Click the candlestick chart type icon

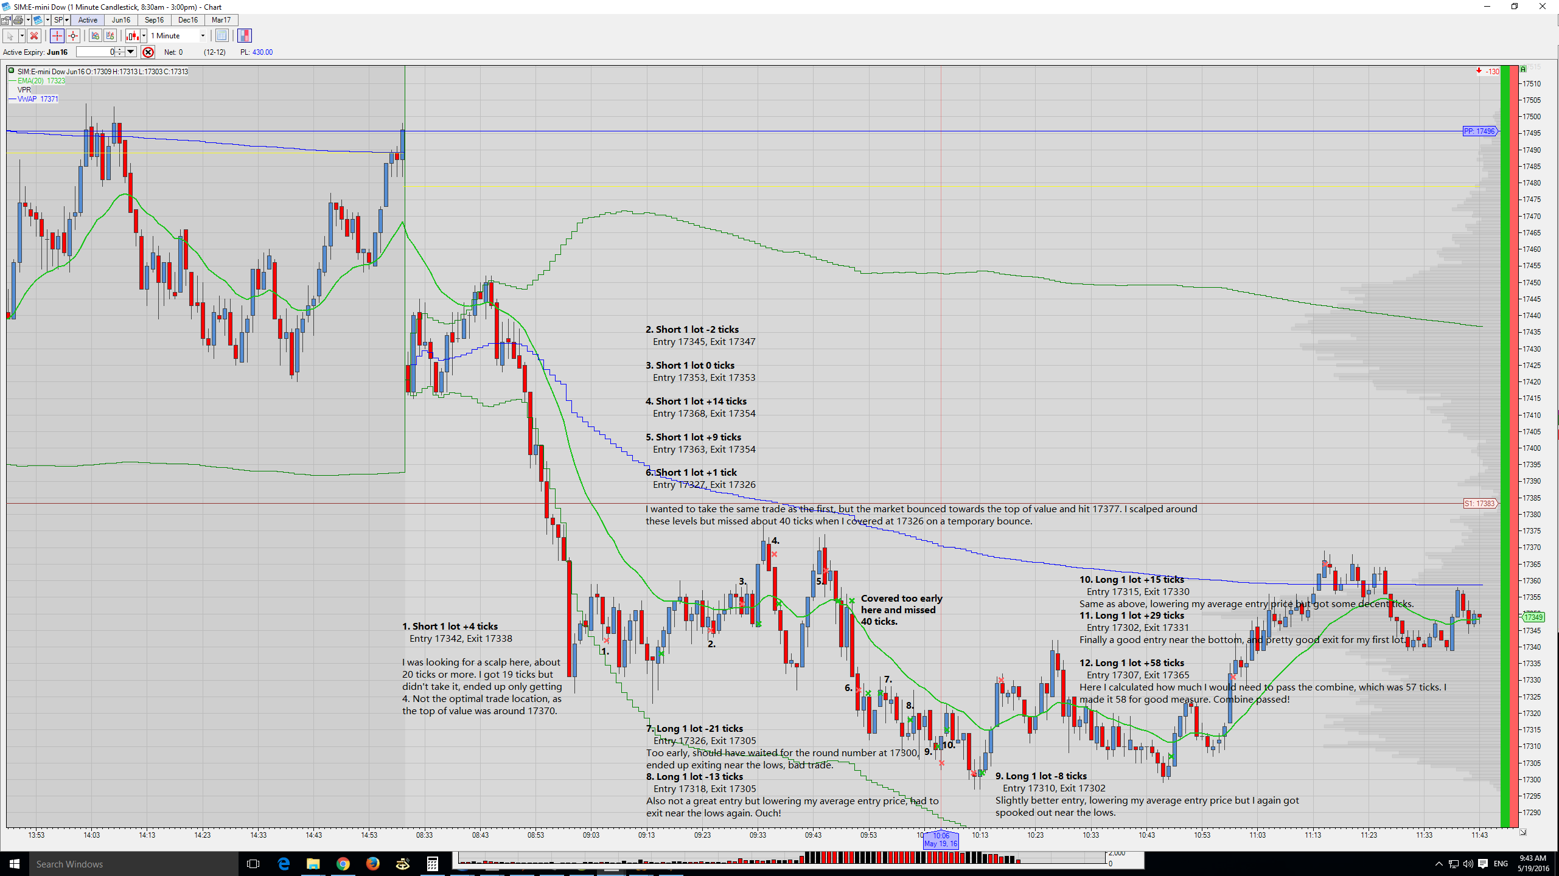tap(133, 36)
